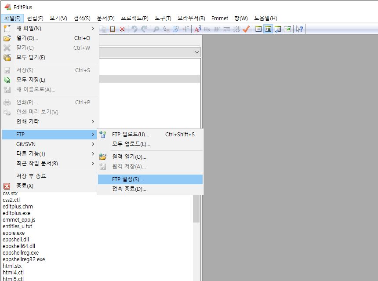Click the Document Selector window icon
This screenshot has height=281, width=378.
(258, 29)
